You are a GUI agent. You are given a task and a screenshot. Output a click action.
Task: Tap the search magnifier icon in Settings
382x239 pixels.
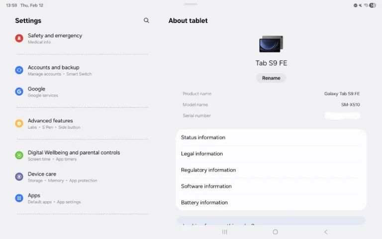(x=146, y=20)
